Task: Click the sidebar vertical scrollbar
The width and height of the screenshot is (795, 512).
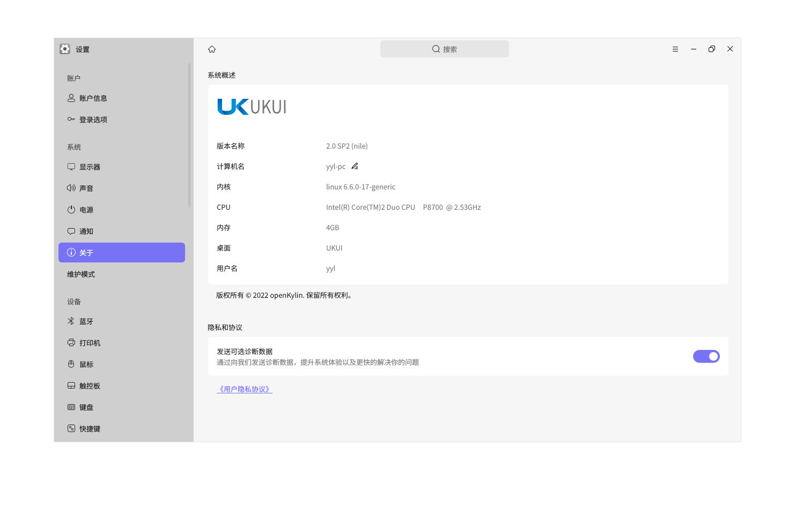Action: pyautogui.click(x=189, y=135)
